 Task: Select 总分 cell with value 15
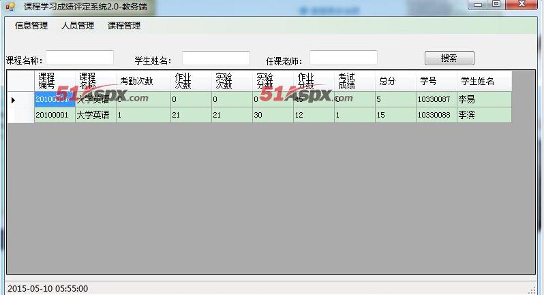pyautogui.click(x=395, y=115)
